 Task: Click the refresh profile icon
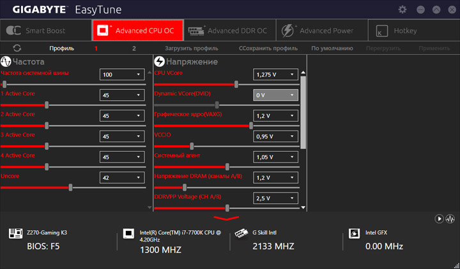coord(17,48)
